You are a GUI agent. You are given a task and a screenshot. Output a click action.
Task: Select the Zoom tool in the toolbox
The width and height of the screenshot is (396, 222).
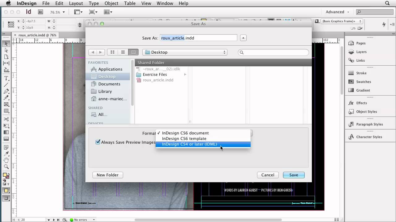pos(6,167)
